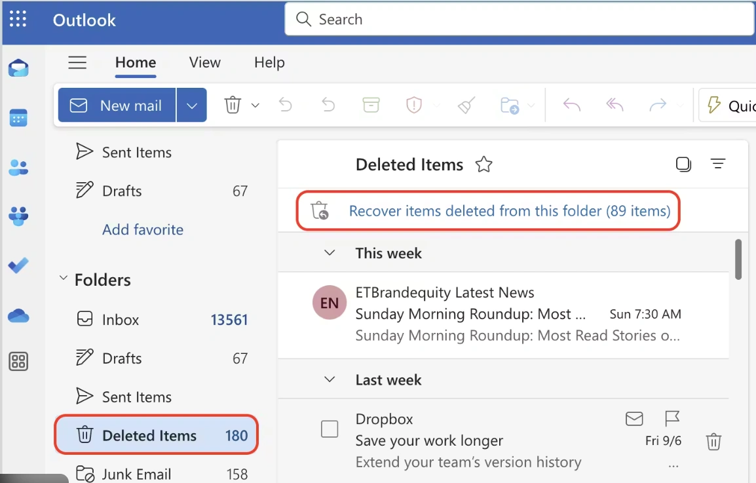Viewport: 756px width, 483px height.
Task: Open People contacts in the left rail
Action: 18,167
